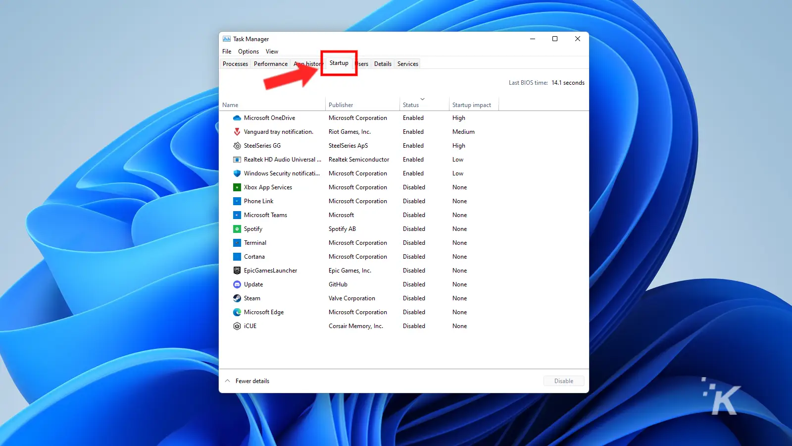Image resolution: width=792 pixels, height=446 pixels.
Task: Click Spotify AB publisher cell
Action: click(x=342, y=229)
